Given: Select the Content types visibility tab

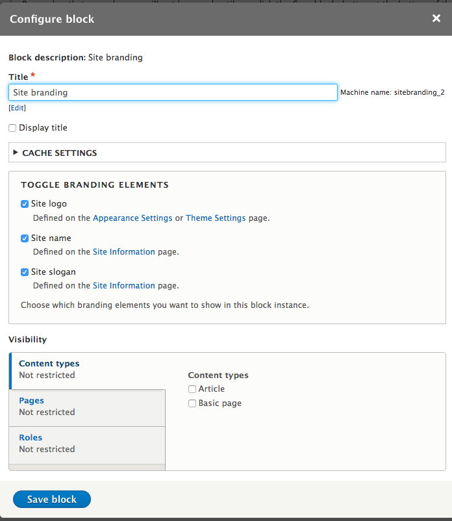Looking at the screenshot, I should [x=49, y=363].
